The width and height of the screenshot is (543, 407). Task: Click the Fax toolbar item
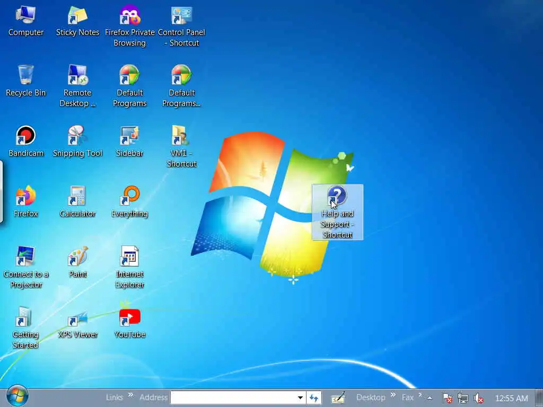(408, 397)
